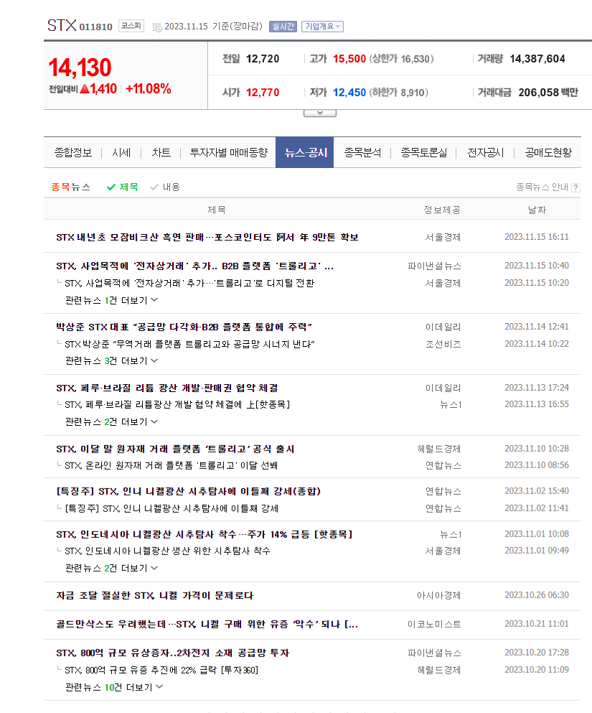This screenshot has width=592, height=713.
Task: Open sub-article 800억 규모 유증 추진에 22% 급락
Action: (161, 670)
